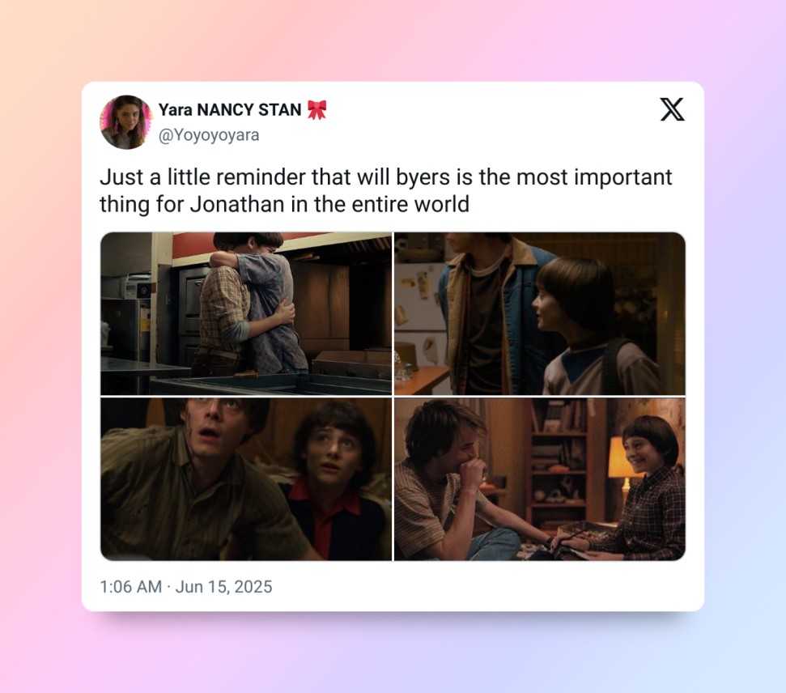Open the photo of the brothers hugging
The height and width of the screenshot is (693, 786).
point(246,313)
